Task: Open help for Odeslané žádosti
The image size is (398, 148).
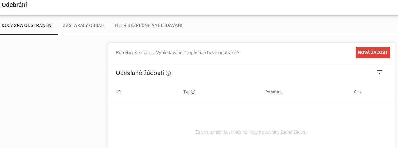Action: coord(169,73)
